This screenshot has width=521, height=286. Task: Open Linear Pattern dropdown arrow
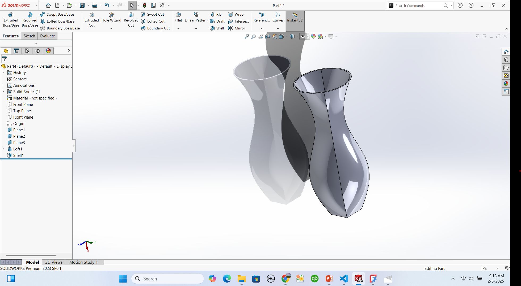[196, 29]
